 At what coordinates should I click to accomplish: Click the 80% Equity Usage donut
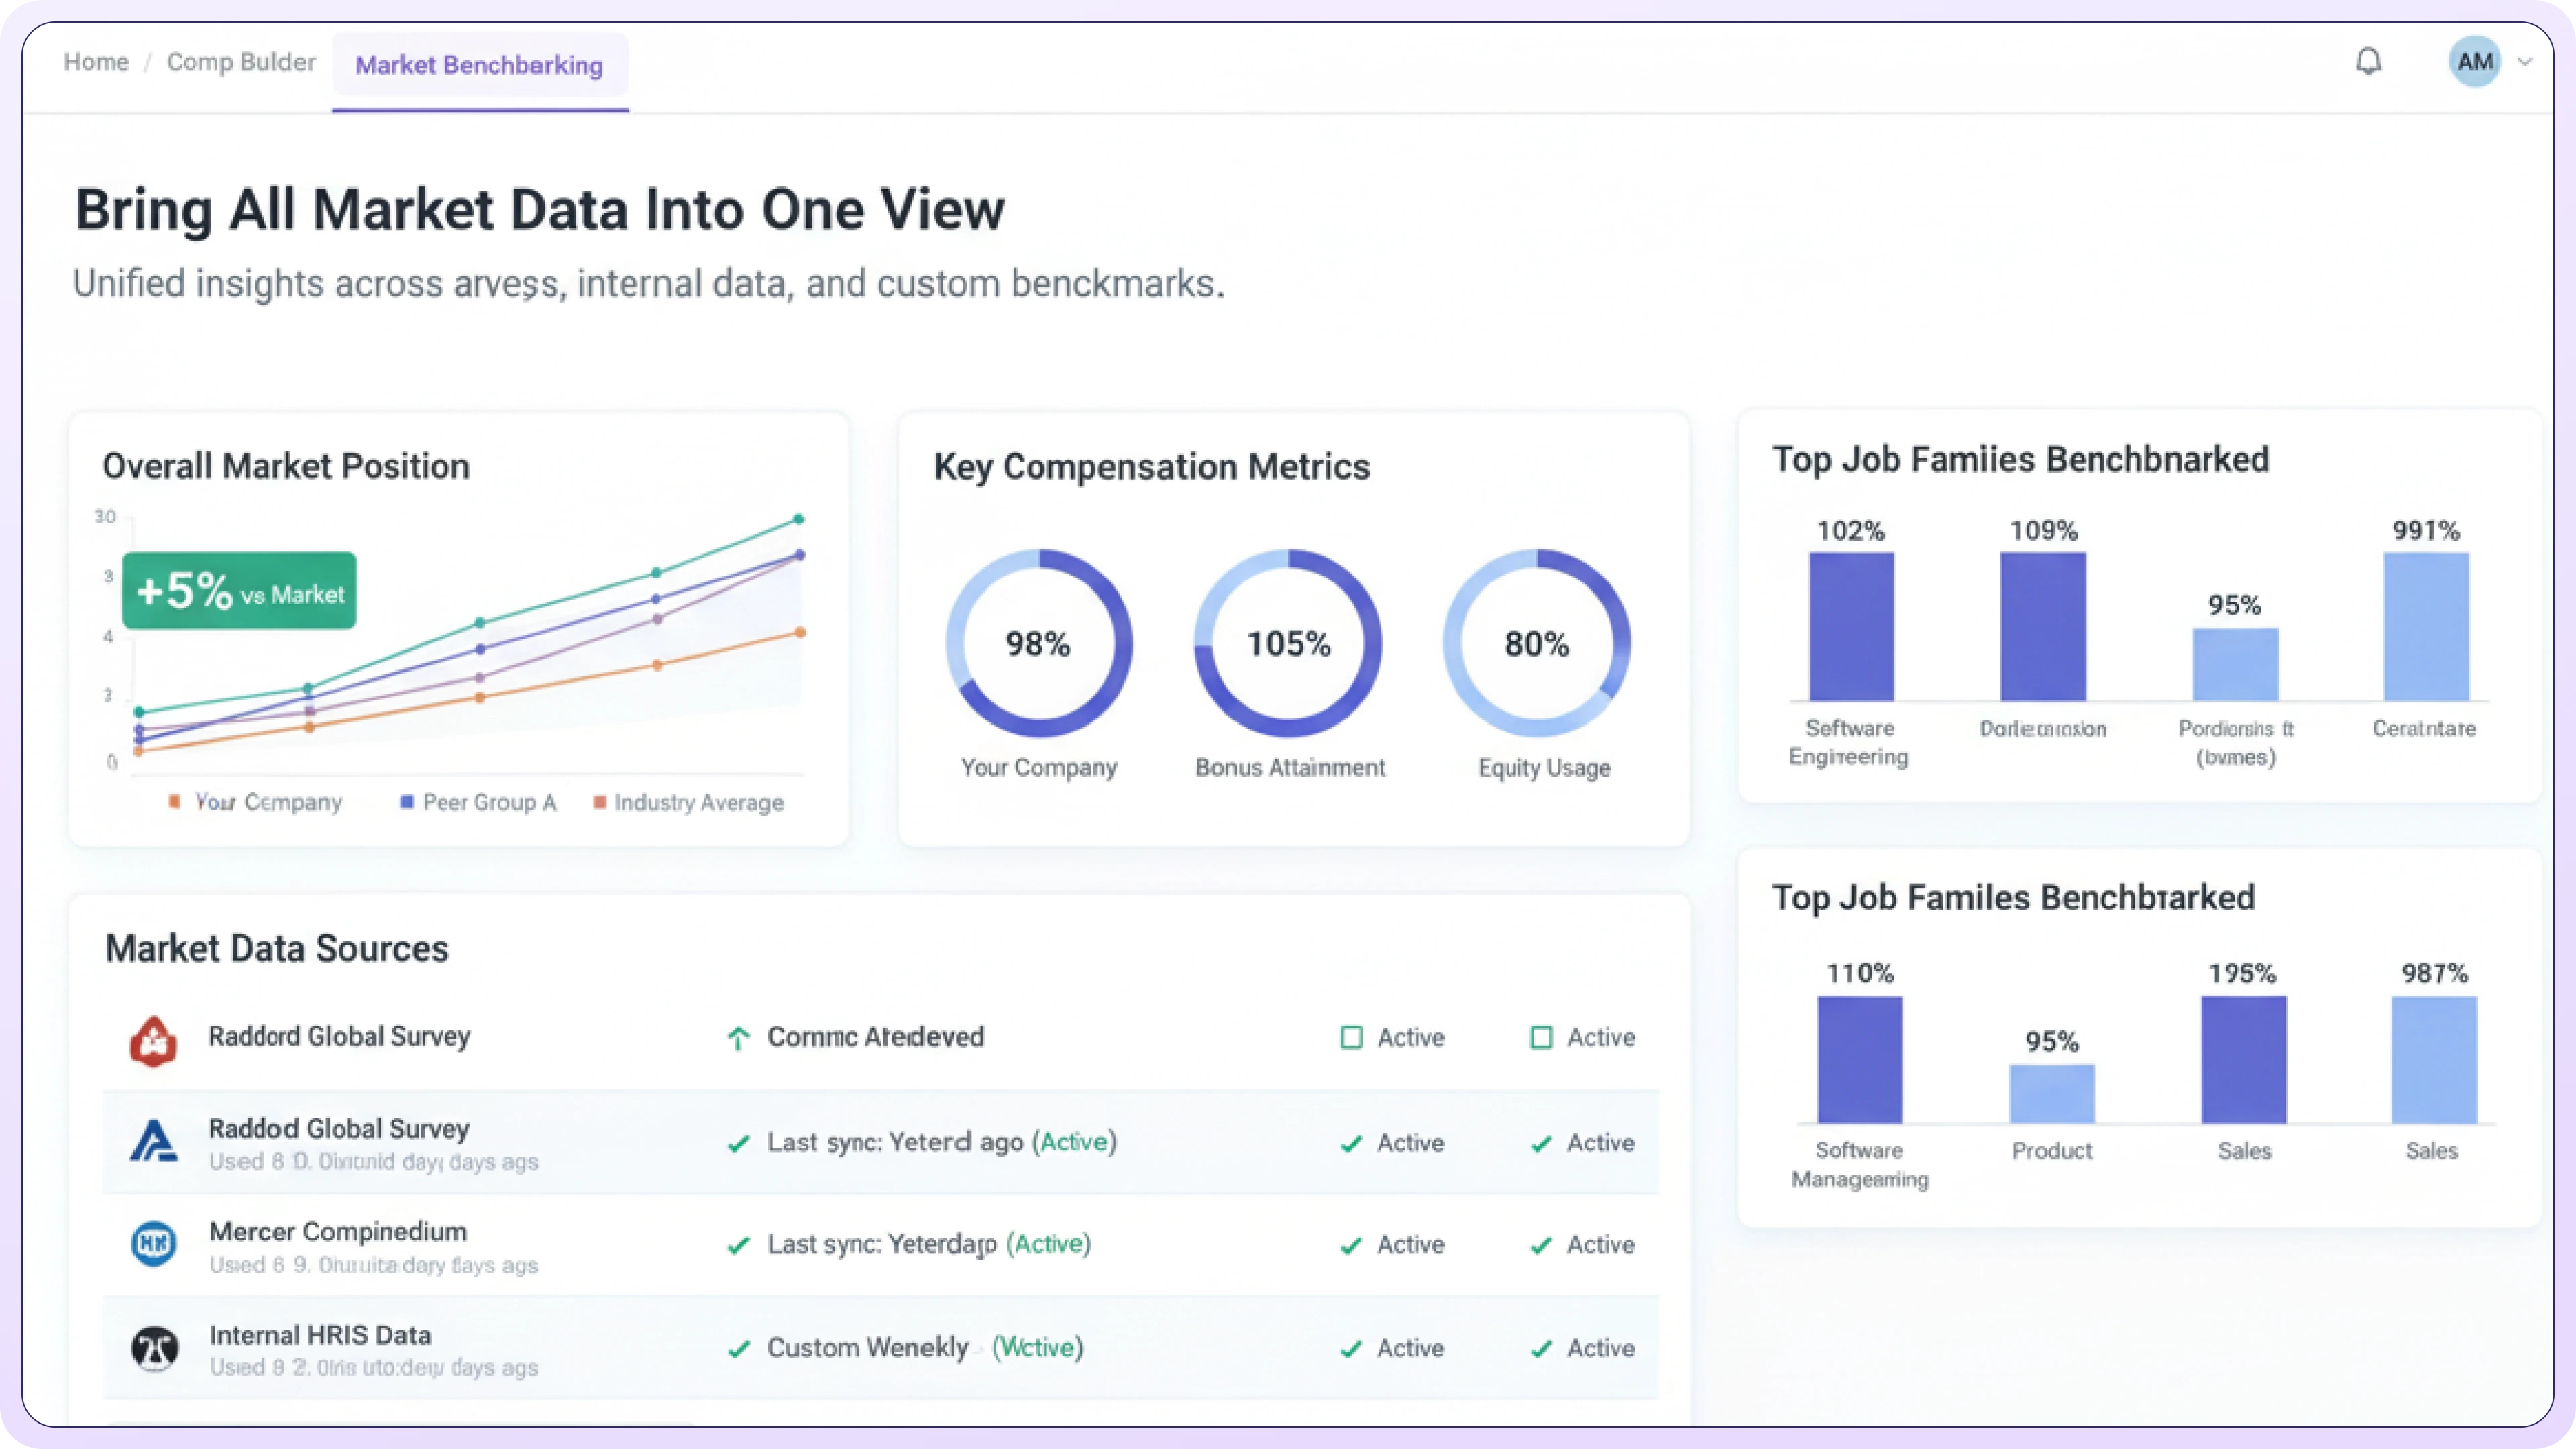[x=1537, y=643]
